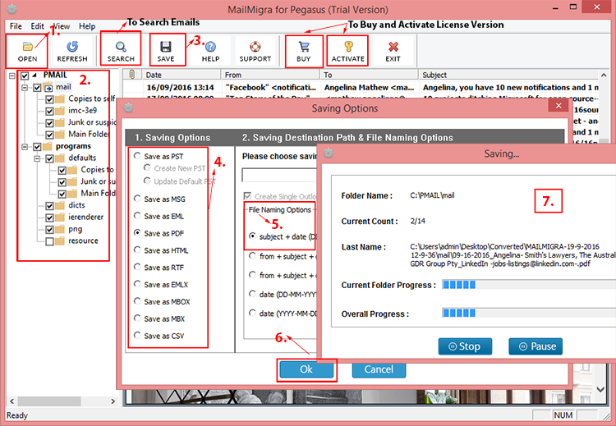Image resolution: width=616 pixels, height=426 pixels.
Task: Select the mail folder in the tree
Action: pyautogui.click(x=63, y=87)
